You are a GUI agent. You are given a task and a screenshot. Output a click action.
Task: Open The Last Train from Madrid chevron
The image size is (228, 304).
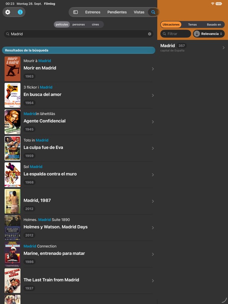coord(153,281)
